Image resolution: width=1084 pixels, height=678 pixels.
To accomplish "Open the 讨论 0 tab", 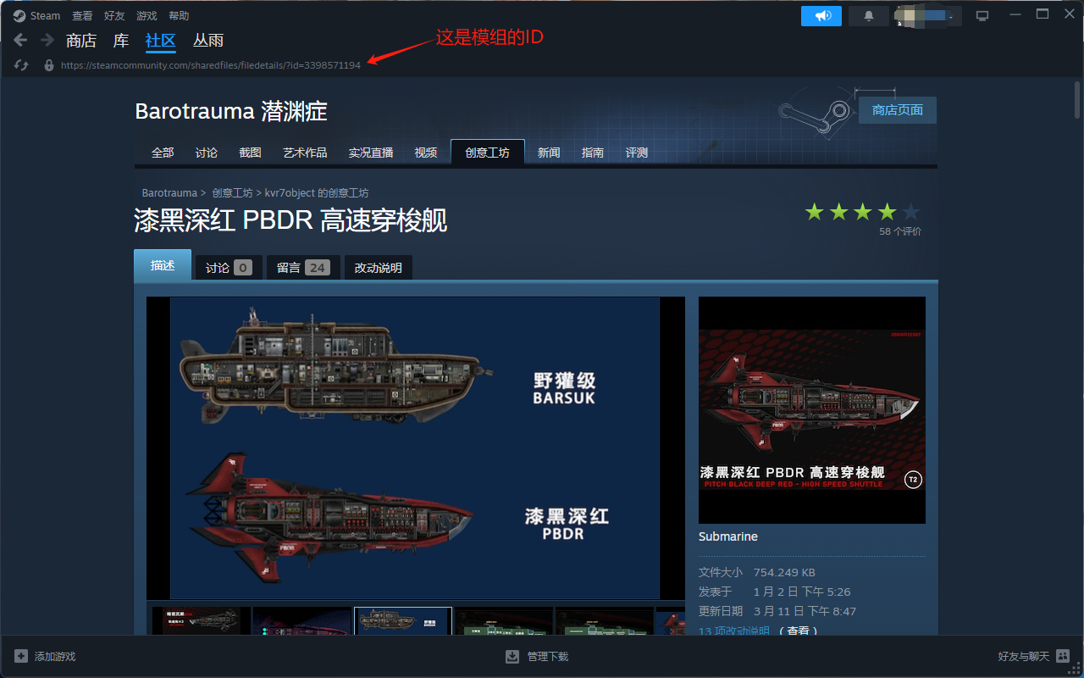I will point(229,268).
